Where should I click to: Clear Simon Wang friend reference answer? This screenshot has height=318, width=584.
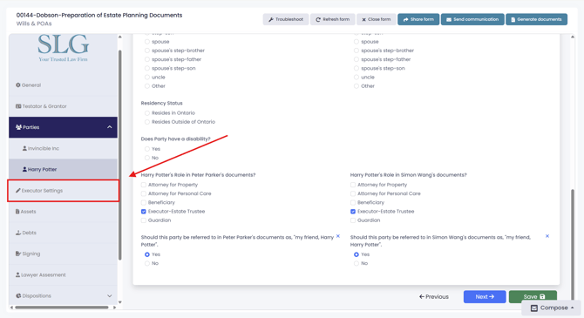click(547, 236)
